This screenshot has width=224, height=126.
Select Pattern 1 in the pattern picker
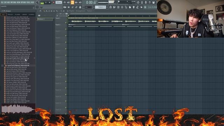point(45,19)
